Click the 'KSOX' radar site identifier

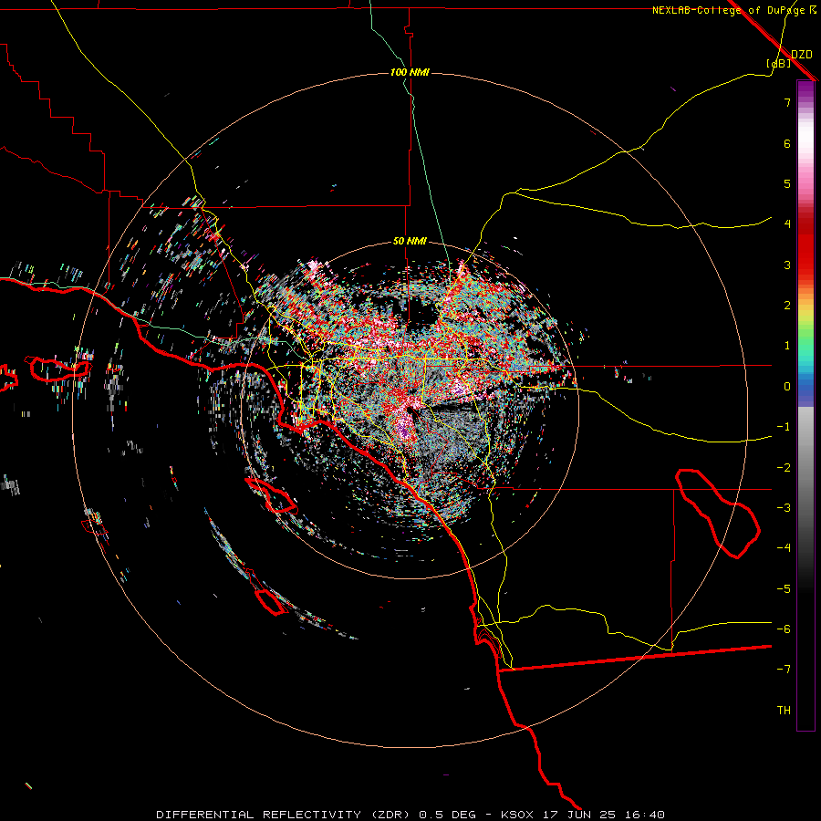pos(517,815)
